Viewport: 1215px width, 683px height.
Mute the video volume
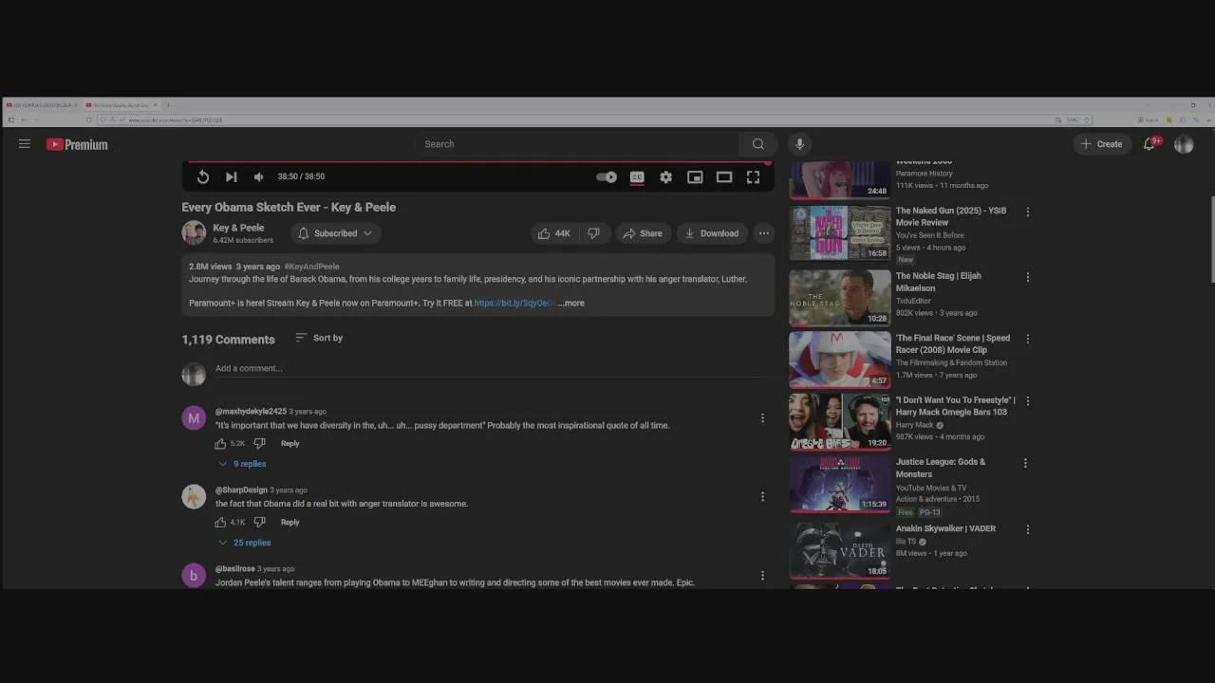(258, 176)
